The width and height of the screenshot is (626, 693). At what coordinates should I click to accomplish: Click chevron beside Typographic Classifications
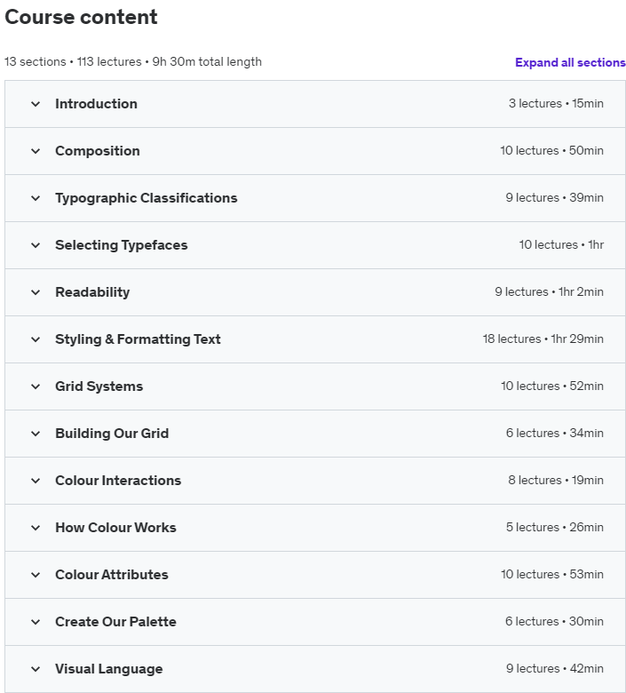36,198
